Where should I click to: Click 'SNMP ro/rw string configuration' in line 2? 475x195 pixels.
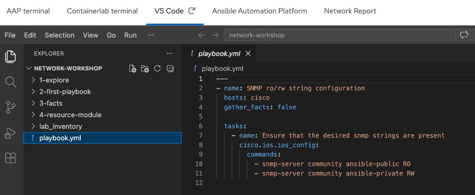(x=306, y=88)
